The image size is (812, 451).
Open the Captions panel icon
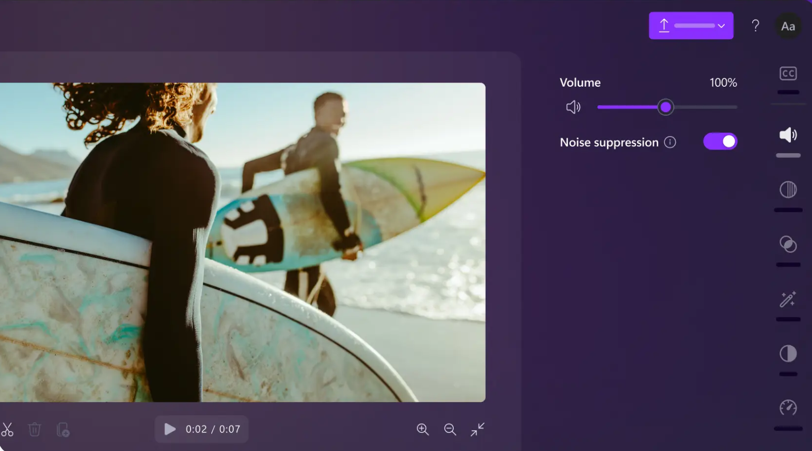pyautogui.click(x=788, y=74)
